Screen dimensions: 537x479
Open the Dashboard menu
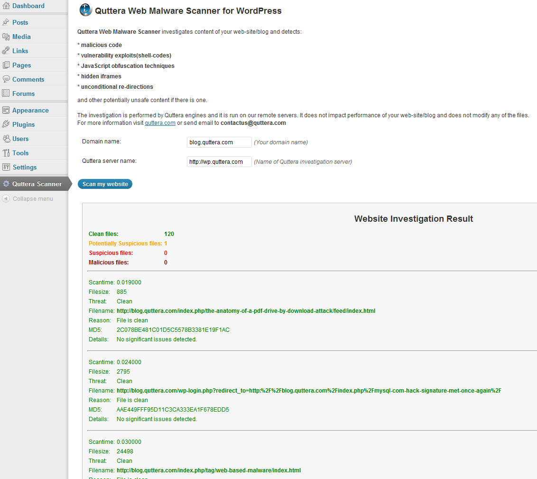pos(28,6)
